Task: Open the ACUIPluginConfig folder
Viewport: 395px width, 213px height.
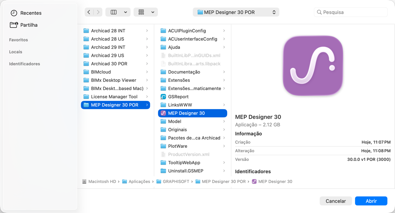Action: coord(193,31)
